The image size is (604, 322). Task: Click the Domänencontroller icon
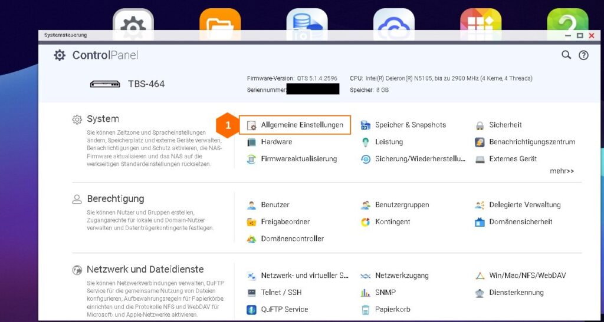point(251,239)
